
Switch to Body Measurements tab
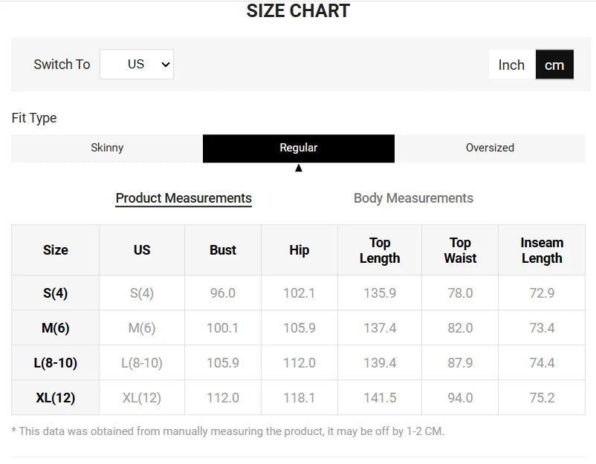pyautogui.click(x=413, y=198)
